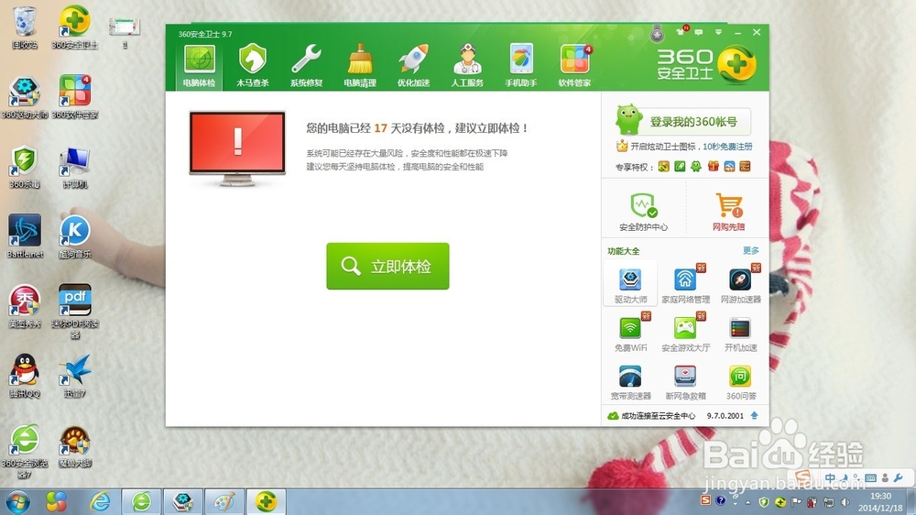Open the 安全游戏大厅 tool
This screenshot has height=515, width=916.
tap(685, 334)
